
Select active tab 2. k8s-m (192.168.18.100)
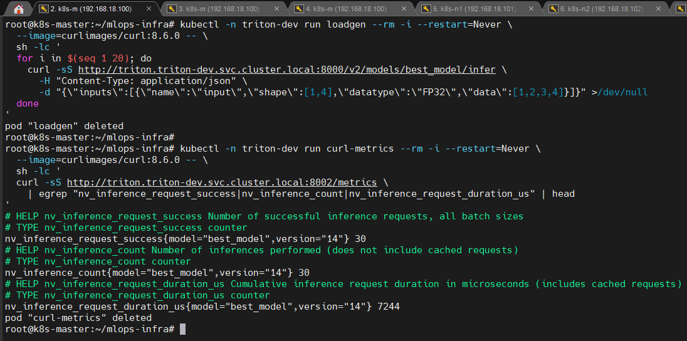[x=95, y=9]
